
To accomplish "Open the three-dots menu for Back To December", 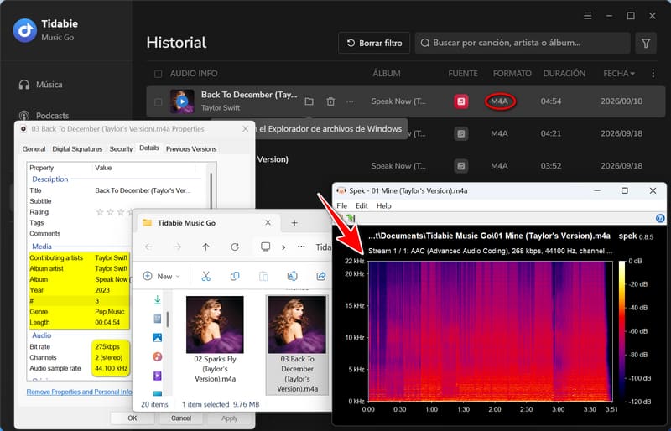I will pos(350,101).
